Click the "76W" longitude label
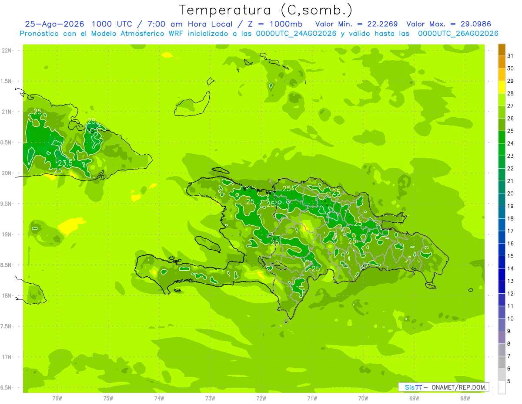 point(57,398)
